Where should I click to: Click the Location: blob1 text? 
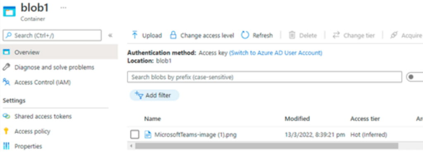click(x=149, y=61)
